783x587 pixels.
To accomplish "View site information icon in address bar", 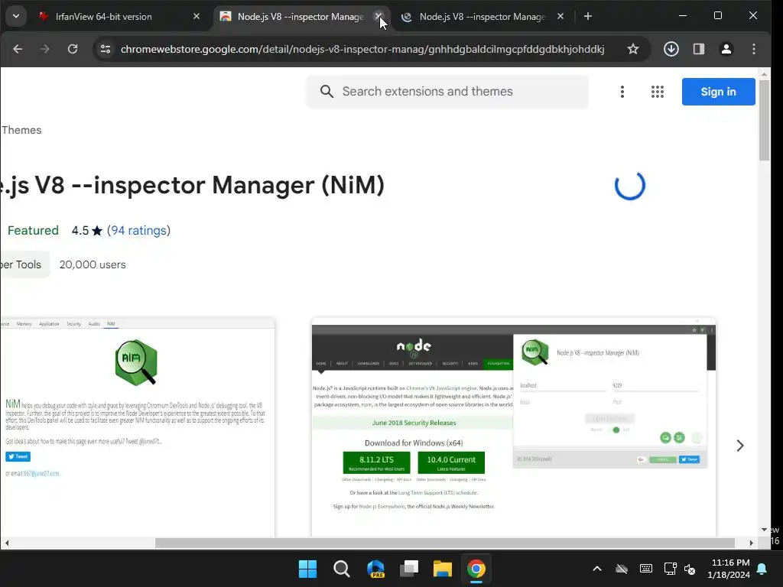I will (x=106, y=49).
